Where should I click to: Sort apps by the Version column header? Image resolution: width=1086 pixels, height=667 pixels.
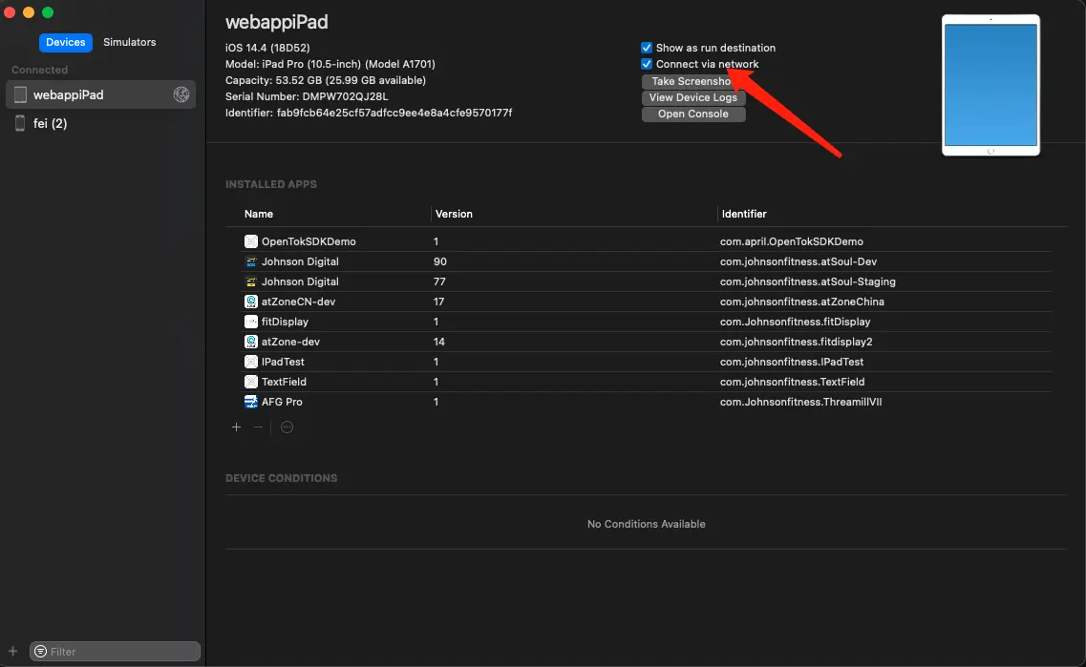454,214
